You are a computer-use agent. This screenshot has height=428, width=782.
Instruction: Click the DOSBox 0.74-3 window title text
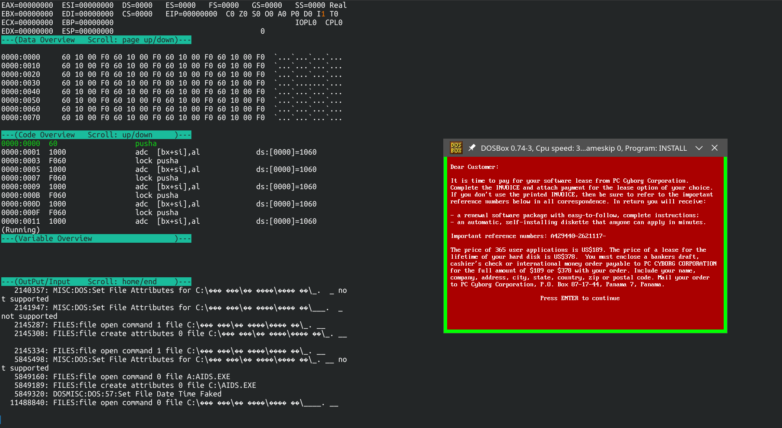tap(583, 148)
